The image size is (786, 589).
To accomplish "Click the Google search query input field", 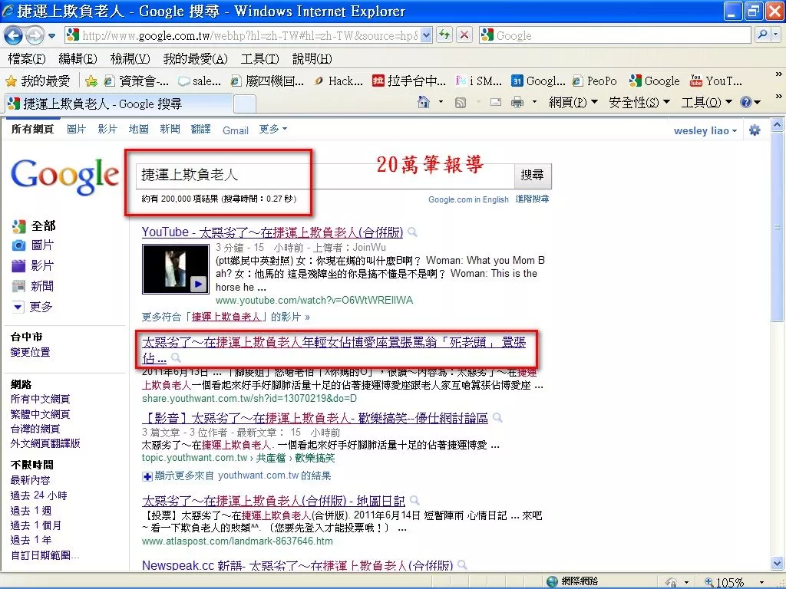I will point(325,175).
